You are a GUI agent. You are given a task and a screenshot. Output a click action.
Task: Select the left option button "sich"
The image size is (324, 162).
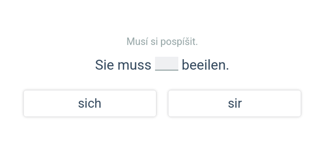click(90, 104)
